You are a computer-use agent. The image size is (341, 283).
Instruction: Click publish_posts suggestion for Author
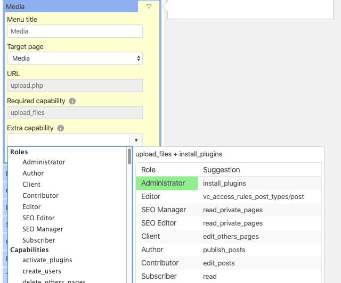coord(224,250)
